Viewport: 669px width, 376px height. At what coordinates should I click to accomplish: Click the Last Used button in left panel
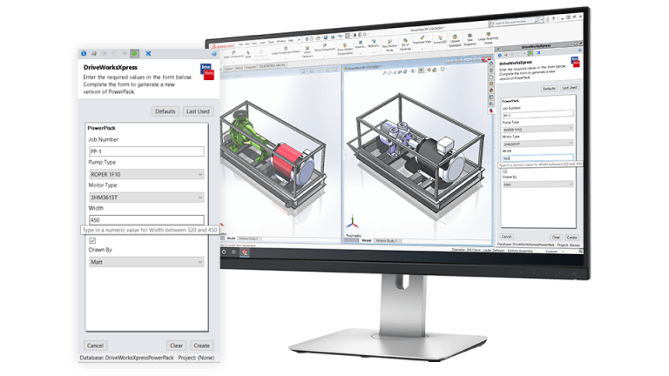pos(198,111)
